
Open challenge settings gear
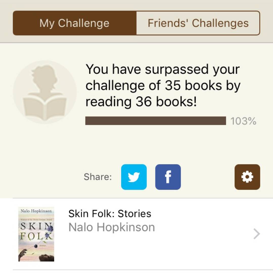click(x=247, y=177)
